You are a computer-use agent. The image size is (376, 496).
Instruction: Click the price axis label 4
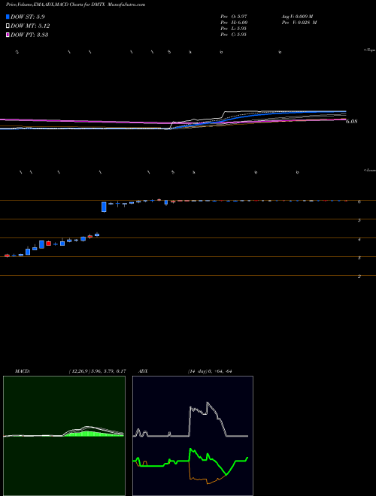359,240
